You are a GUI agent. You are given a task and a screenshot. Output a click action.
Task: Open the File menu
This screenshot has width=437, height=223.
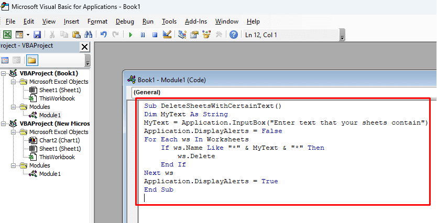10,21
